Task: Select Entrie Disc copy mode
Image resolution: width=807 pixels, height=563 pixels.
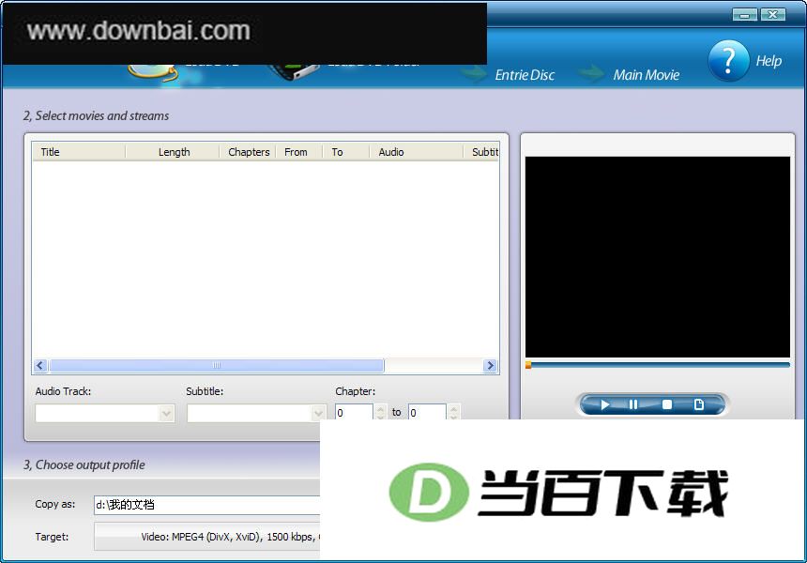Action: [x=525, y=75]
